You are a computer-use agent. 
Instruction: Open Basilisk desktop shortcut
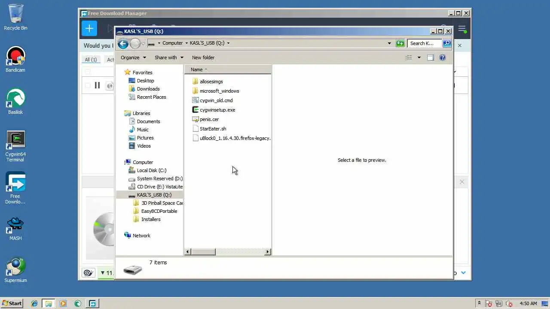(x=15, y=102)
